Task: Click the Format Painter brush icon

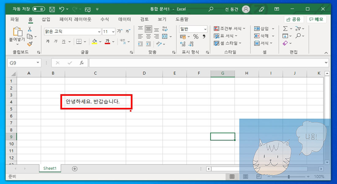Action: click(30, 44)
